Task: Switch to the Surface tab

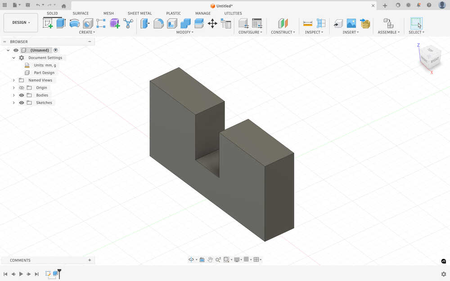Action: click(81, 13)
